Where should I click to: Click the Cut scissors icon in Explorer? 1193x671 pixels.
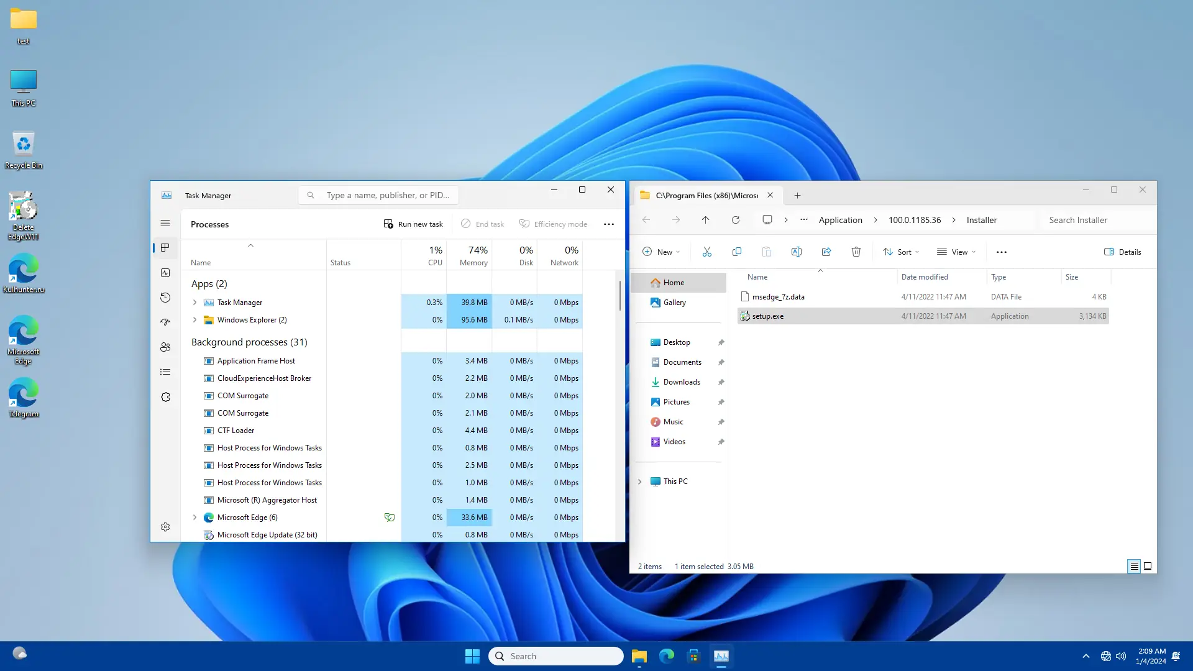click(x=706, y=252)
